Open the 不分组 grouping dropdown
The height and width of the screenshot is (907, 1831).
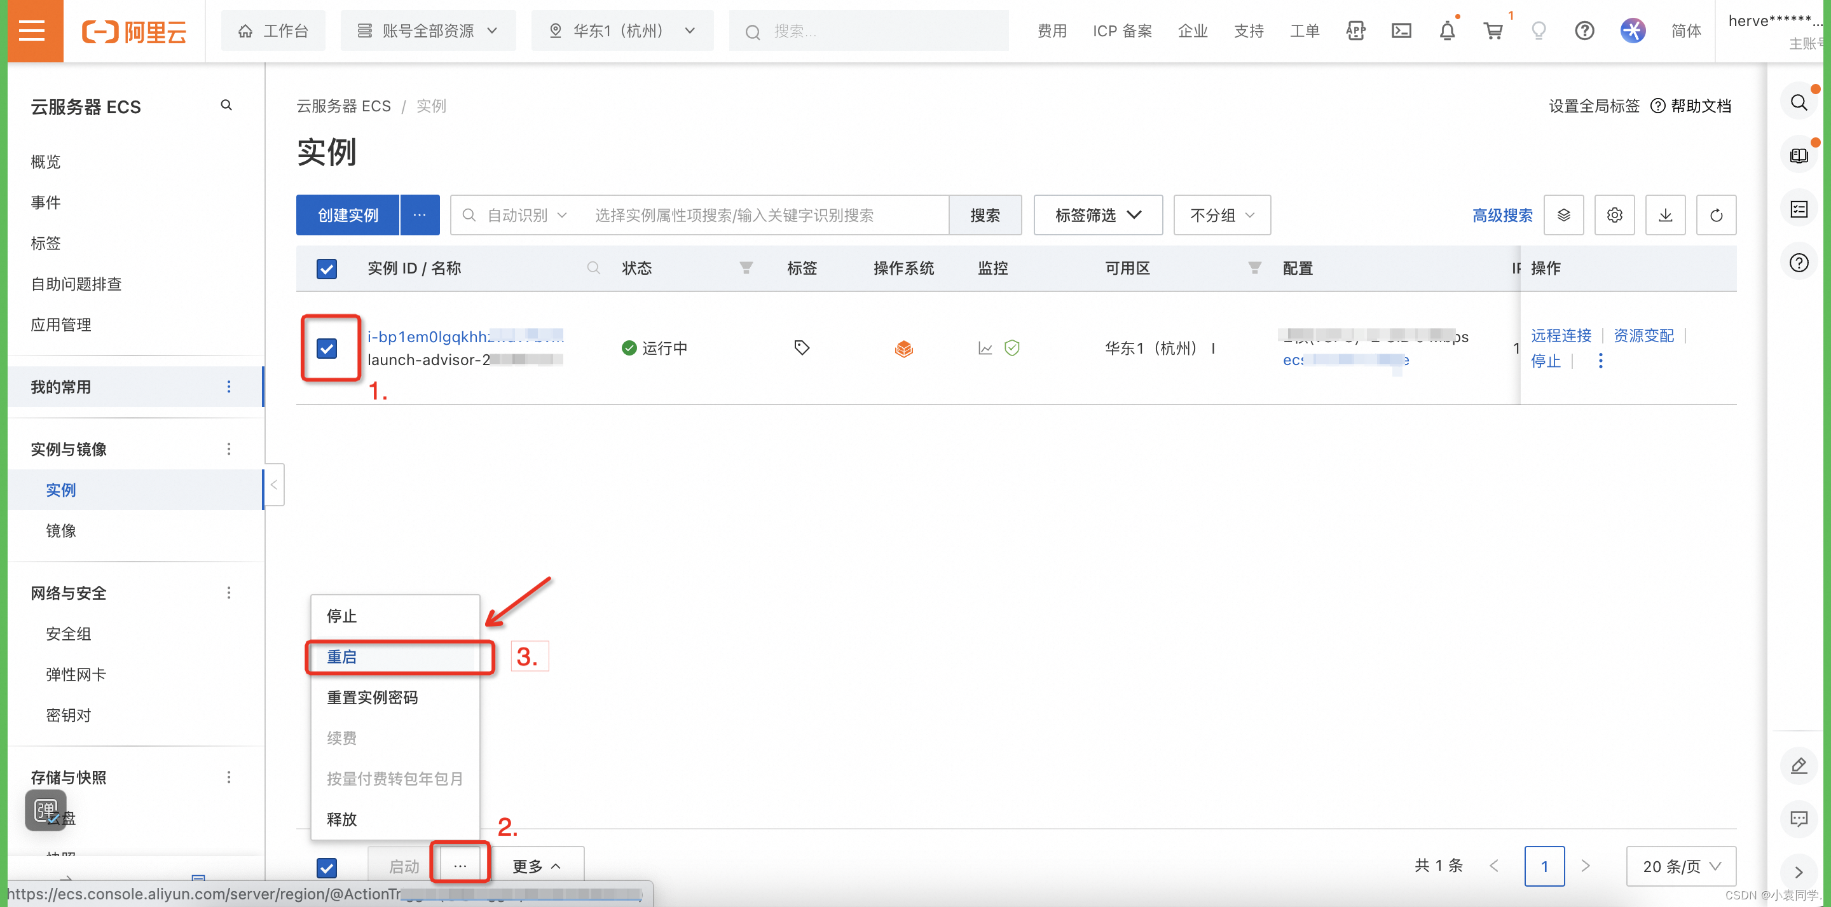point(1222,215)
